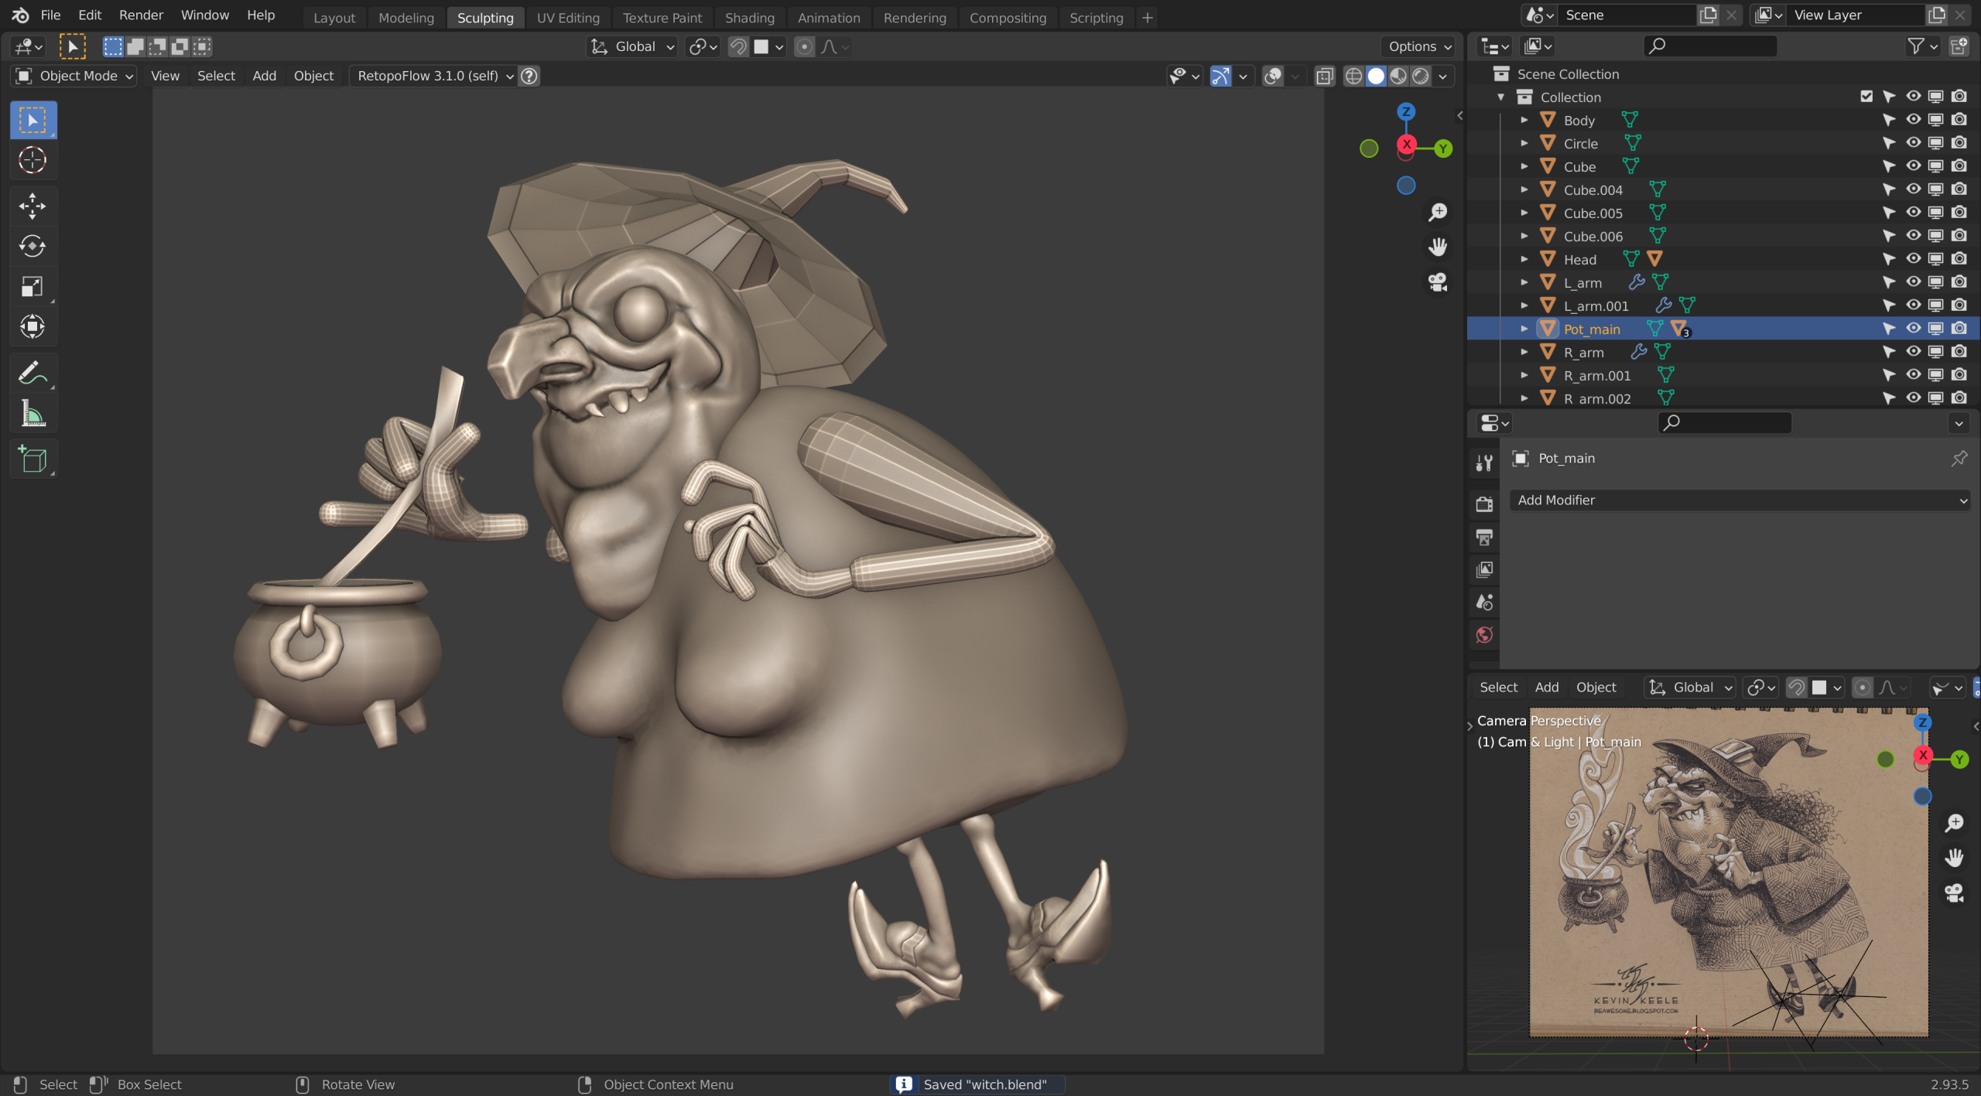Open the World properties tab
The width and height of the screenshot is (1981, 1096).
1484,635
